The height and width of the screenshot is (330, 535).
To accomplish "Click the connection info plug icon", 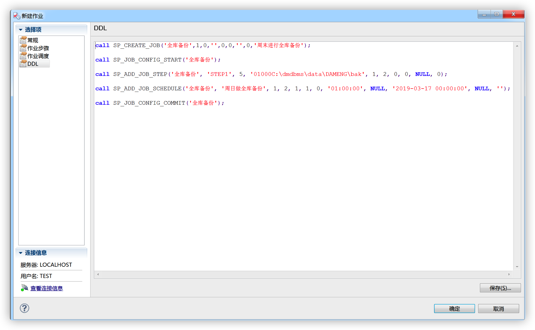I will point(24,288).
